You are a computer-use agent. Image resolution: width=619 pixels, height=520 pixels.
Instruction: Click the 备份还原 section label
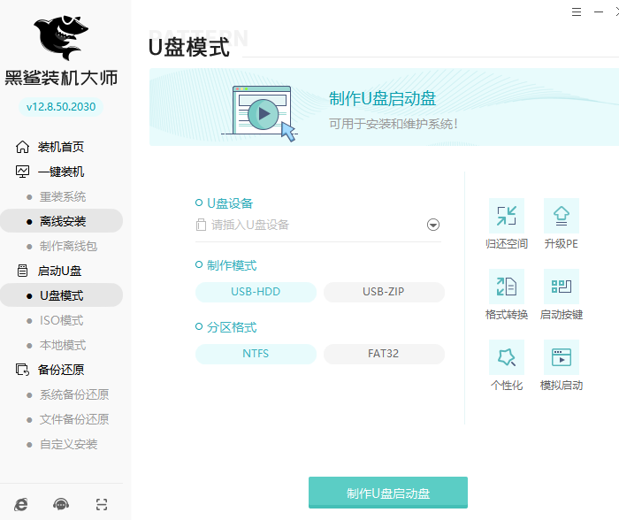[x=61, y=370]
